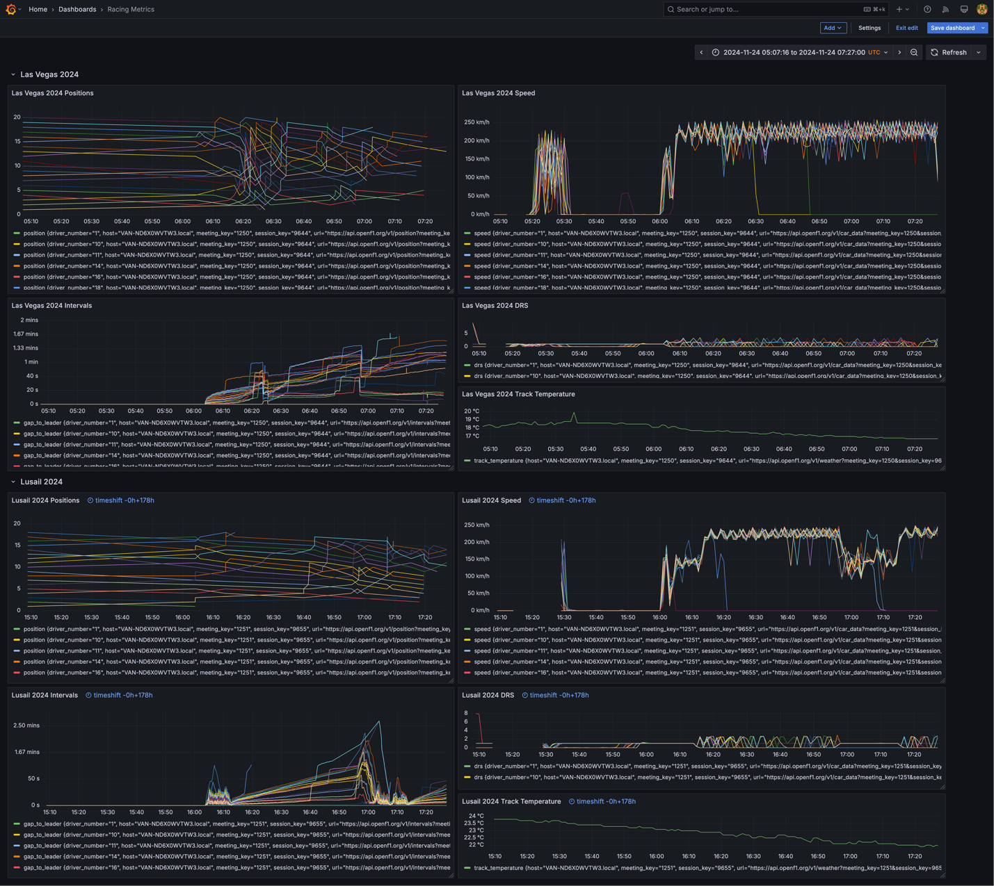Go to Home breadcrumb
994x886 pixels.
(x=38, y=9)
